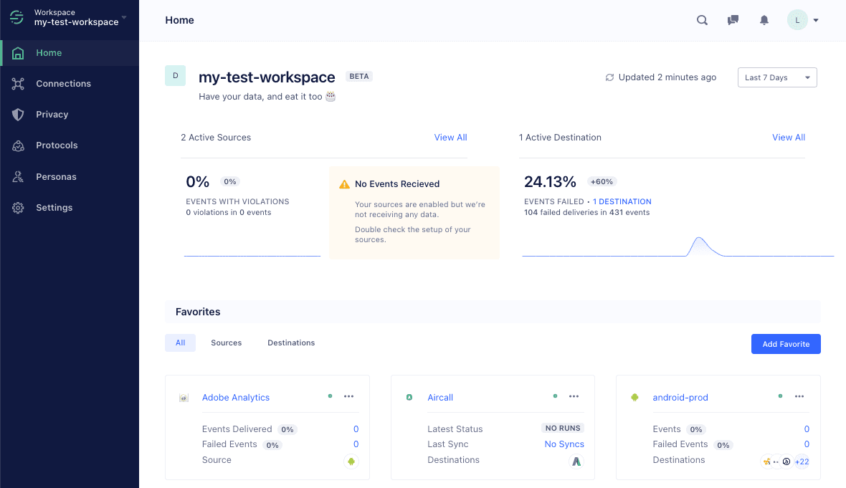Click the Add Favorite button
This screenshot has width=846, height=488.
[x=786, y=344]
